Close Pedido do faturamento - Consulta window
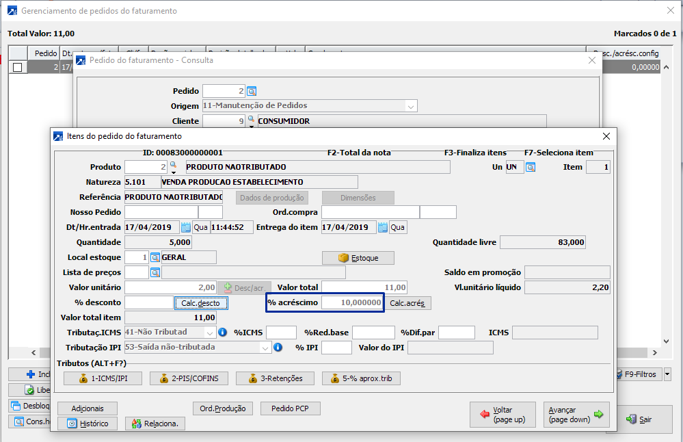The height and width of the screenshot is (442, 683). 591,61
